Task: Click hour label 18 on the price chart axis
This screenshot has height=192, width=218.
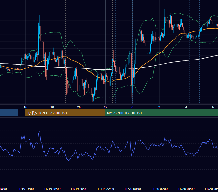Action: coord(52,107)
